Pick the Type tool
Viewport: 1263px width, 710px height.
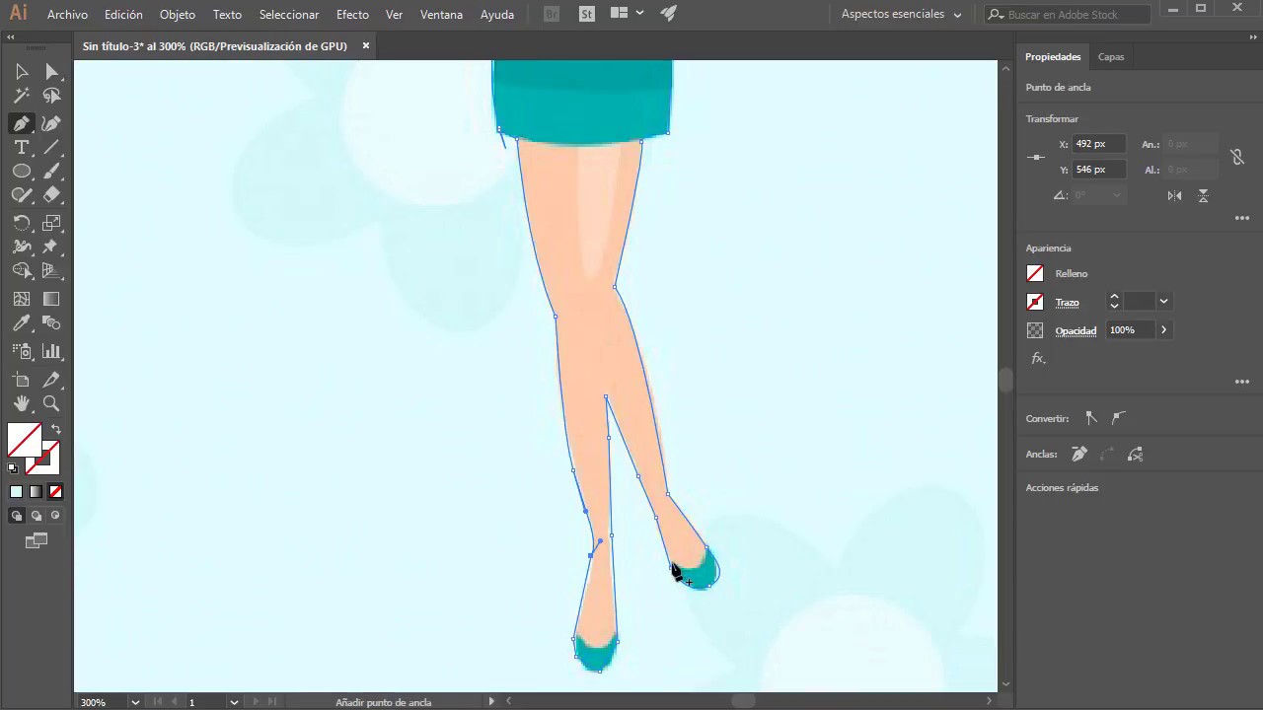pyautogui.click(x=21, y=147)
